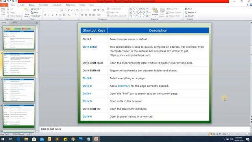The image size is (252, 142).
Task: Click the Ctrl+D shortcut link
Action: (87, 86)
